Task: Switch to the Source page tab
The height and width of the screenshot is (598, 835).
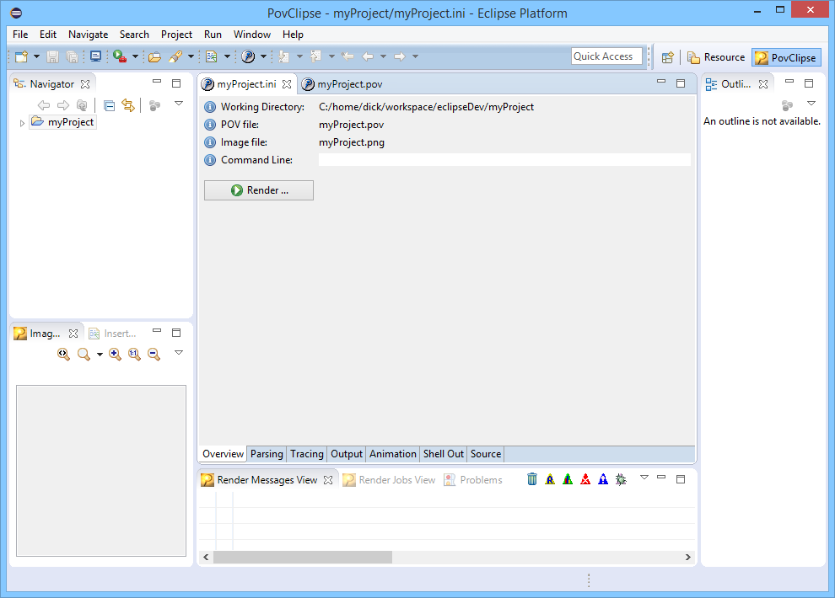Action: coord(486,454)
